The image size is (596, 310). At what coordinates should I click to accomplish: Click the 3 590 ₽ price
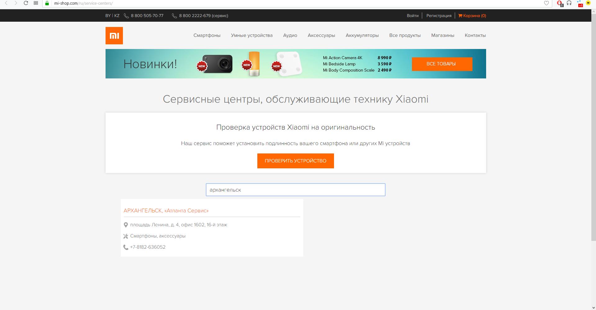tap(385, 64)
